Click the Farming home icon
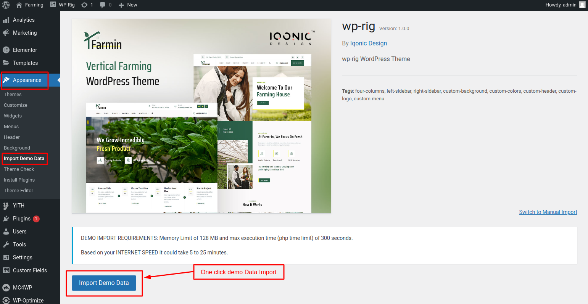This screenshot has height=304, width=588. pyautogui.click(x=19, y=5)
